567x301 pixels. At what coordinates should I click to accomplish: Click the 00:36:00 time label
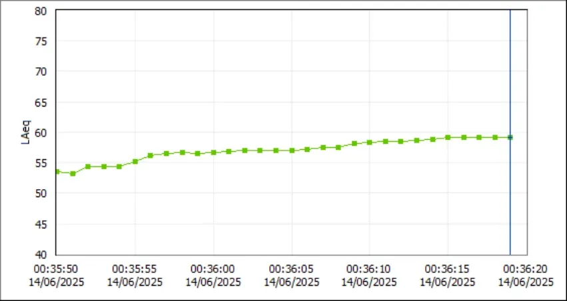pos(213,269)
